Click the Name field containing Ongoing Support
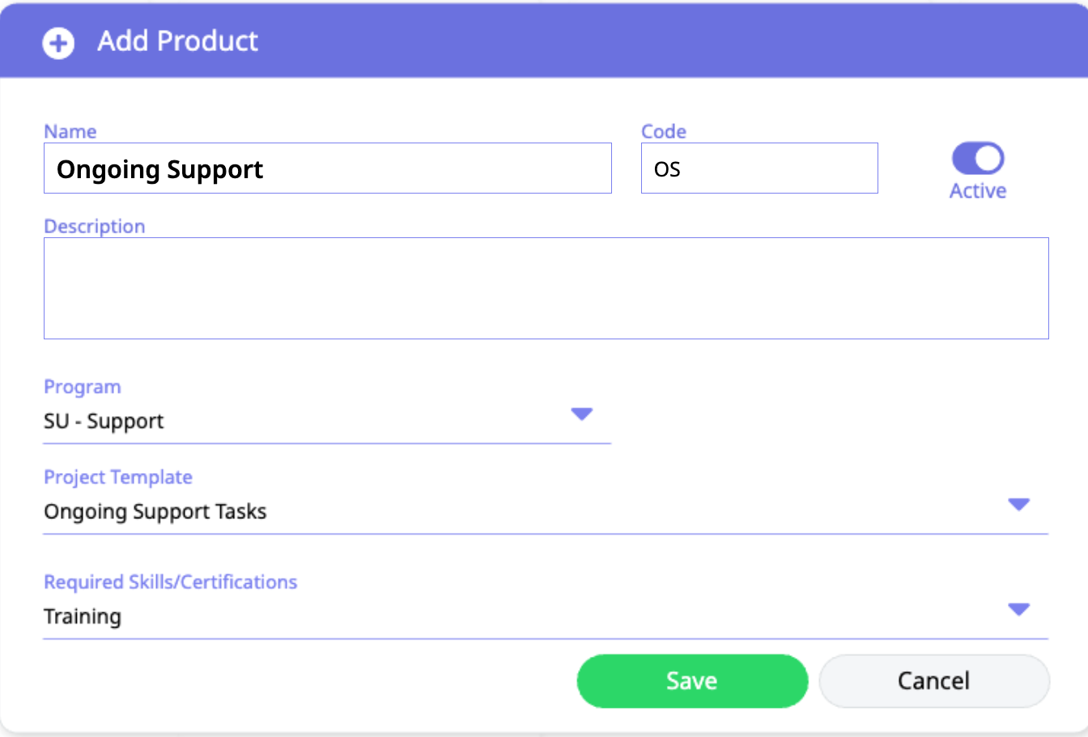This screenshot has height=737, width=1088. (x=327, y=168)
